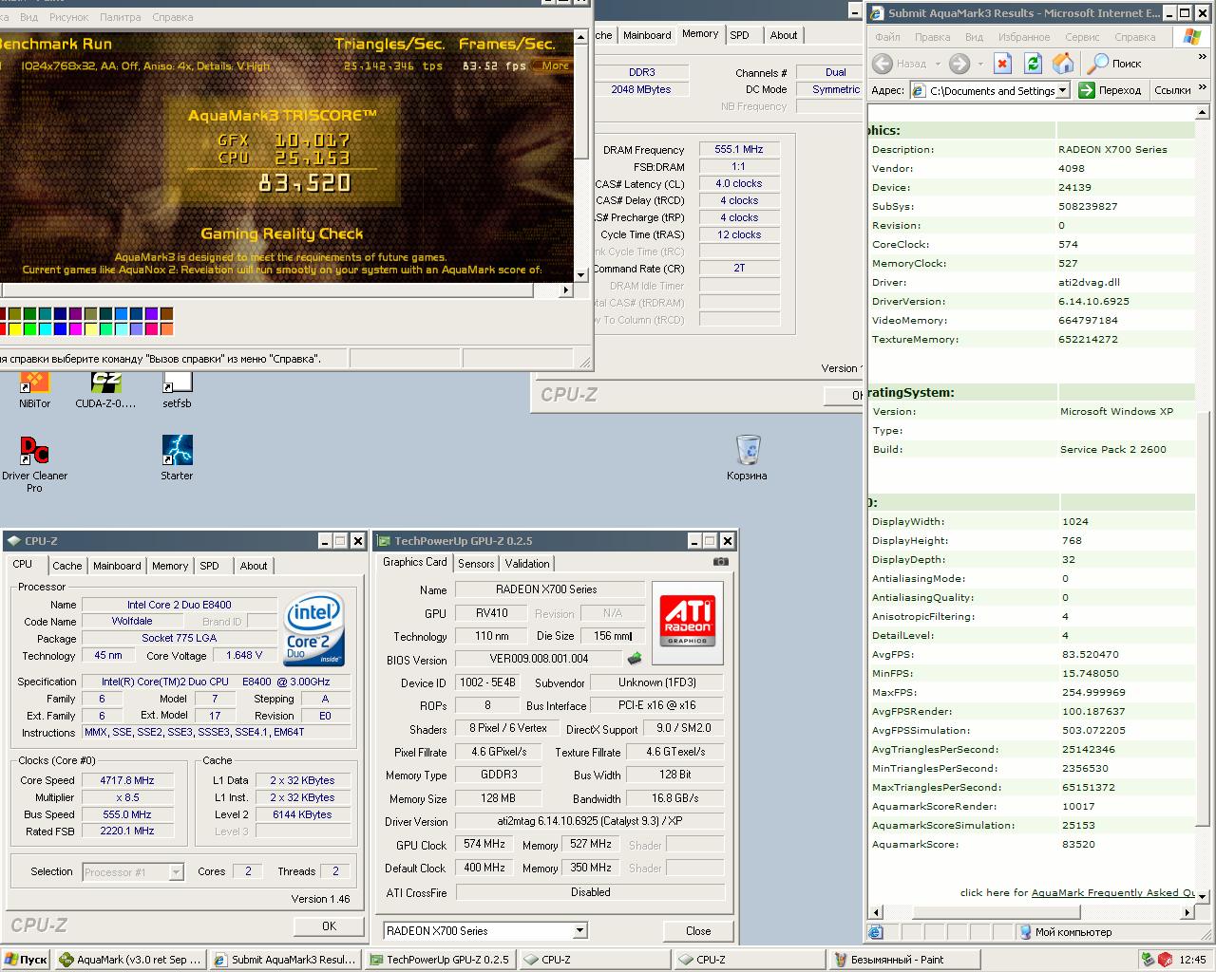Screen dimensions: 1216x972
Task: Click the DRAM Frequency value 555.1 MHz
Action: [739, 149]
